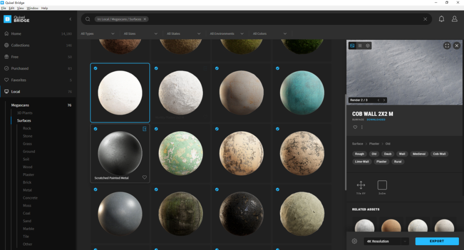Click the Cob-Wall tag
This screenshot has height=250, width=464.
coord(439,154)
